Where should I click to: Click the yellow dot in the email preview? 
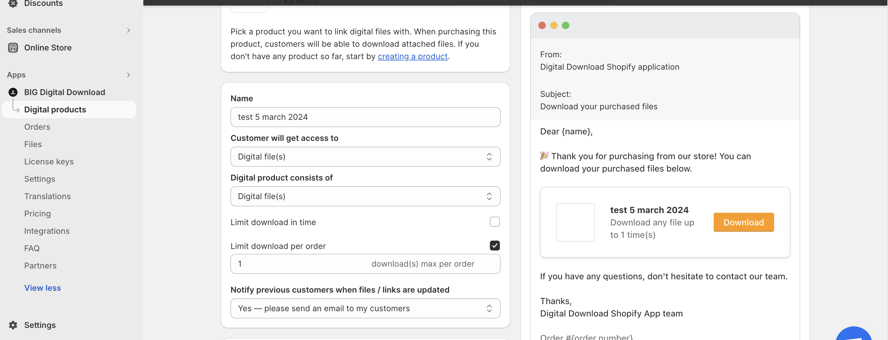pos(554,25)
